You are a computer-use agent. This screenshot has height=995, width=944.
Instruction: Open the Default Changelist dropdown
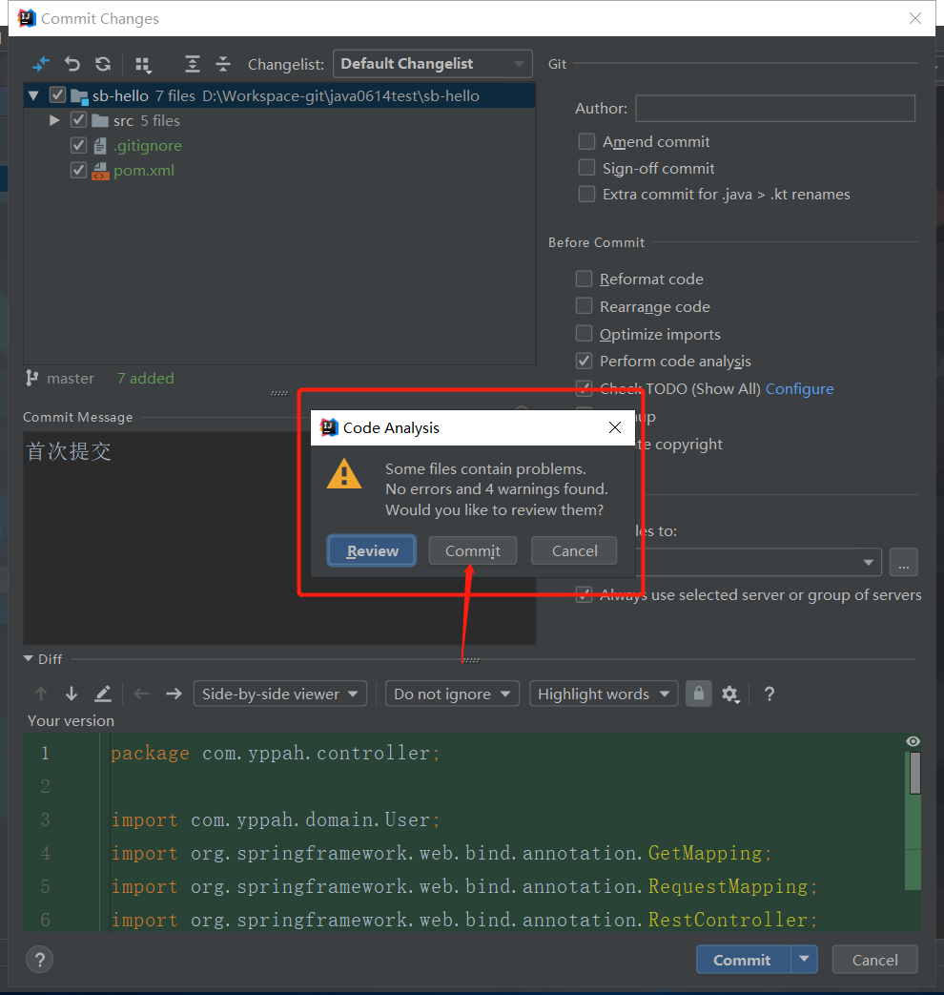432,64
